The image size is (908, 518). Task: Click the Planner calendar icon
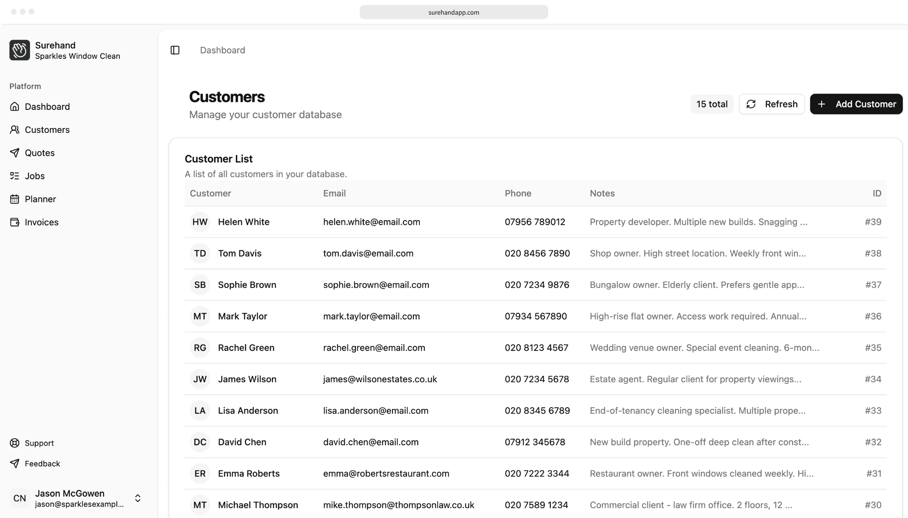[15, 199]
